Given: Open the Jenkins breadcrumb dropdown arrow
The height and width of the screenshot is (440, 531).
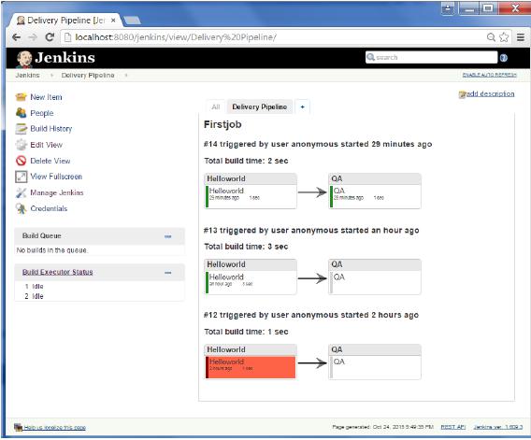Looking at the screenshot, I should [51, 75].
